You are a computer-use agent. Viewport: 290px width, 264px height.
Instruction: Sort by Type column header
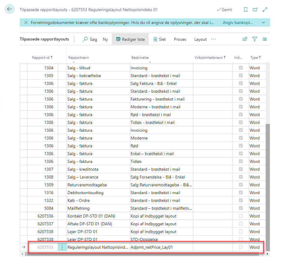click(x=256, y=57)
